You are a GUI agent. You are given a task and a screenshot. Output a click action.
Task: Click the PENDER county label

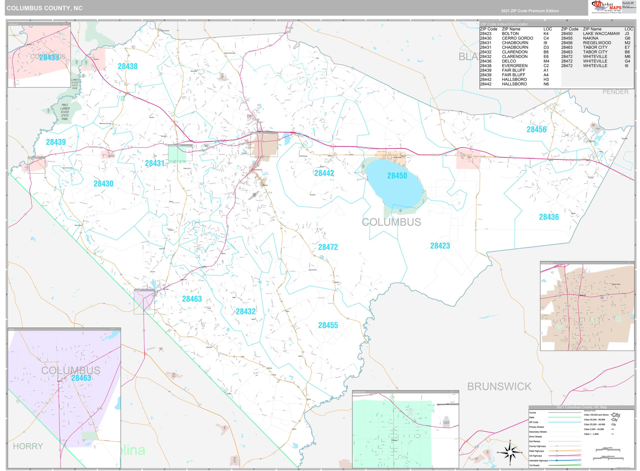[x=615, y=92]
